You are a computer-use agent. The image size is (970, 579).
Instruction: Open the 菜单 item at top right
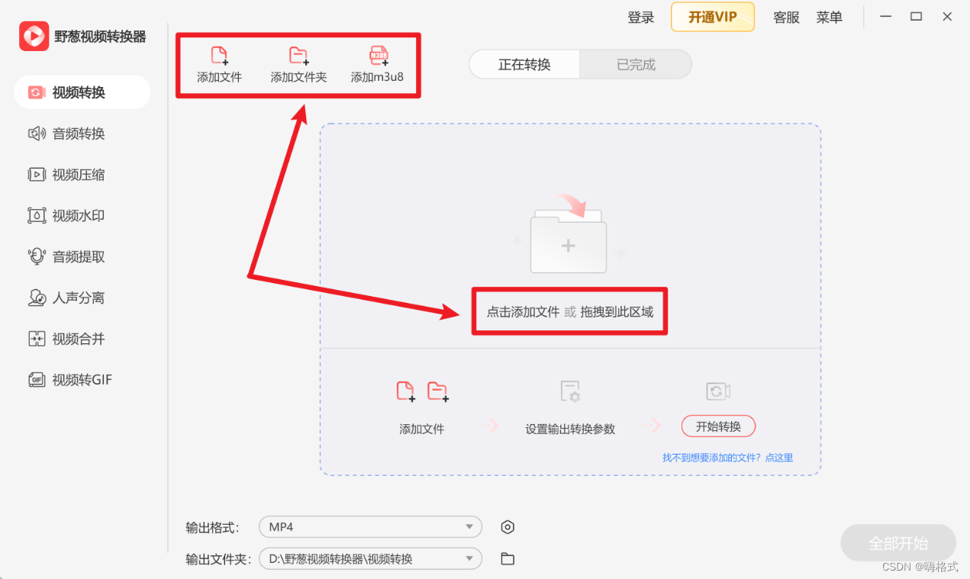coord(829,17)
